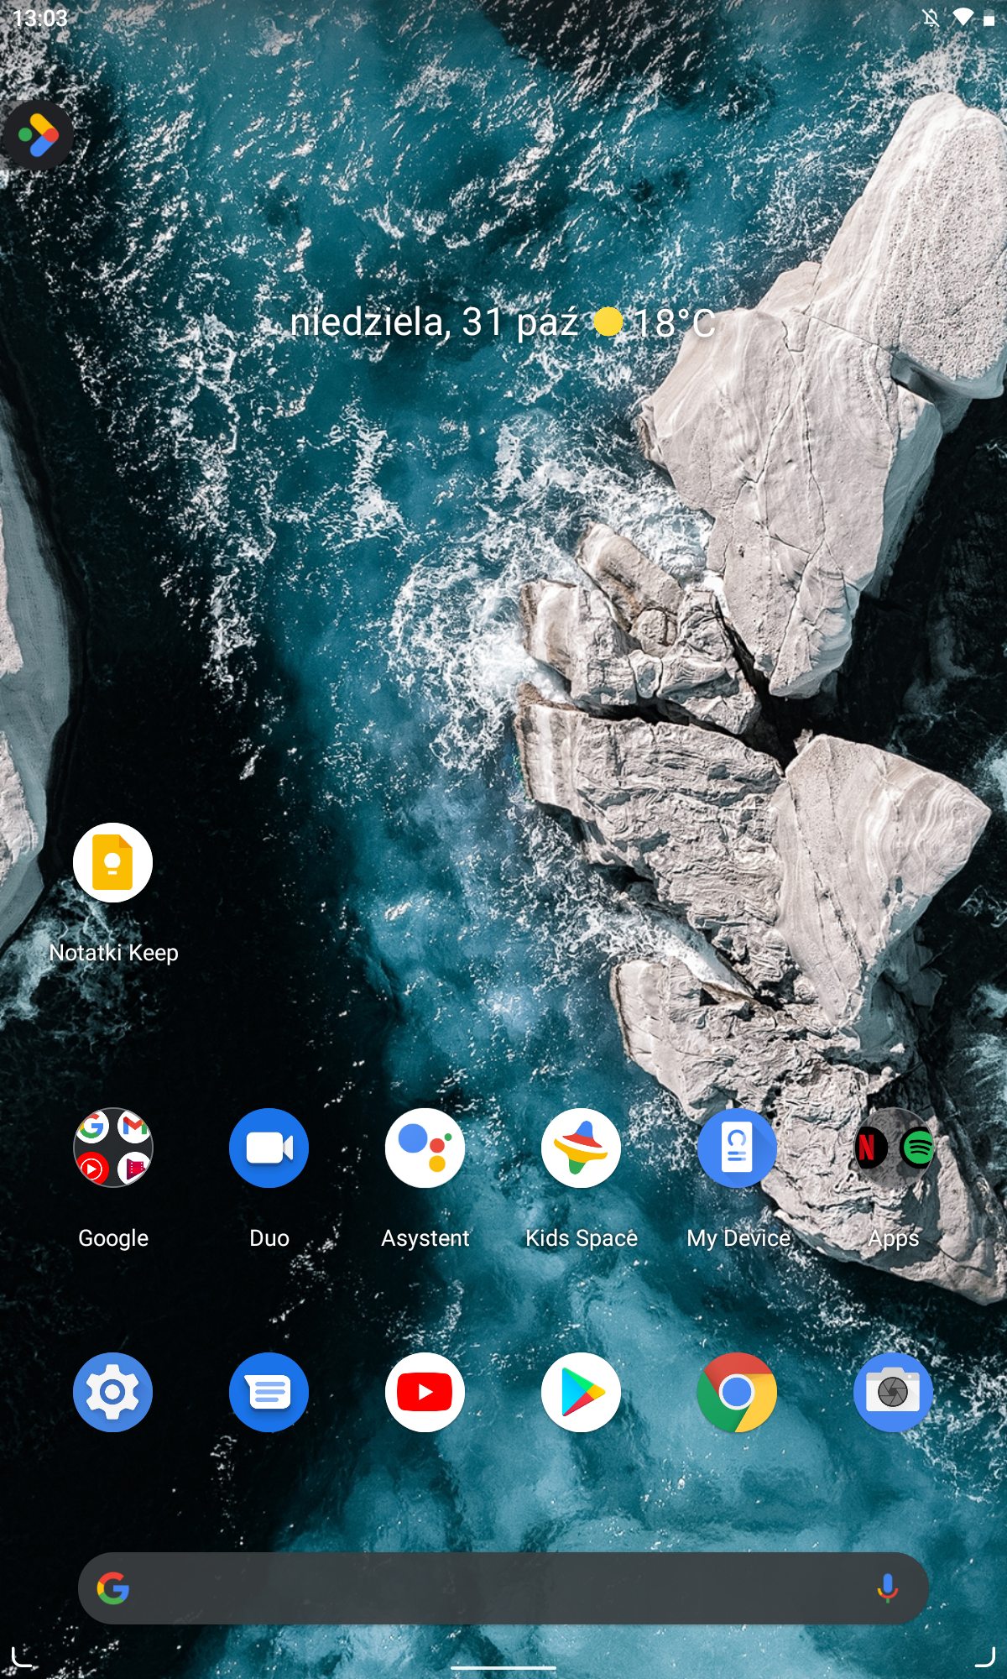Launch the Duo video calling app
1007x1679 pixels.
pos(269,1148)
